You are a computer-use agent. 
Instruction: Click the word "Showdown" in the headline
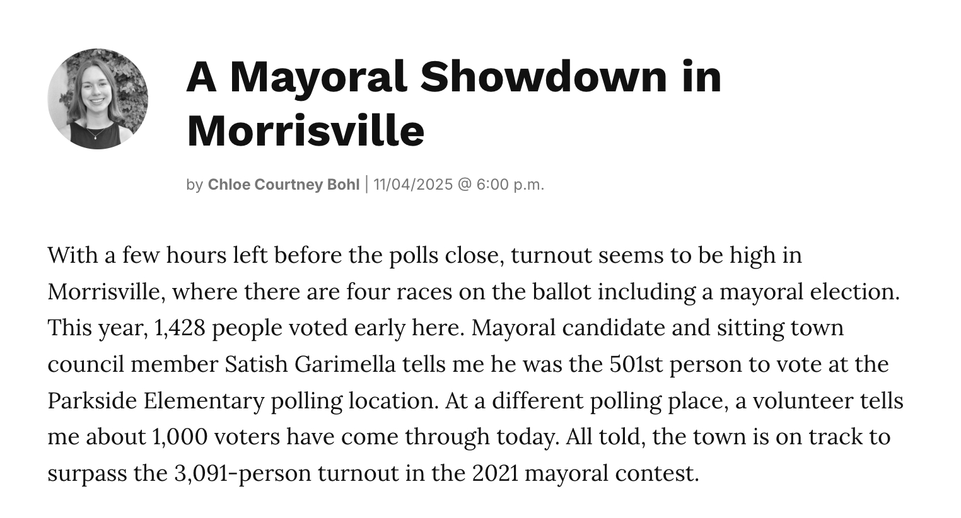[543, 76]
